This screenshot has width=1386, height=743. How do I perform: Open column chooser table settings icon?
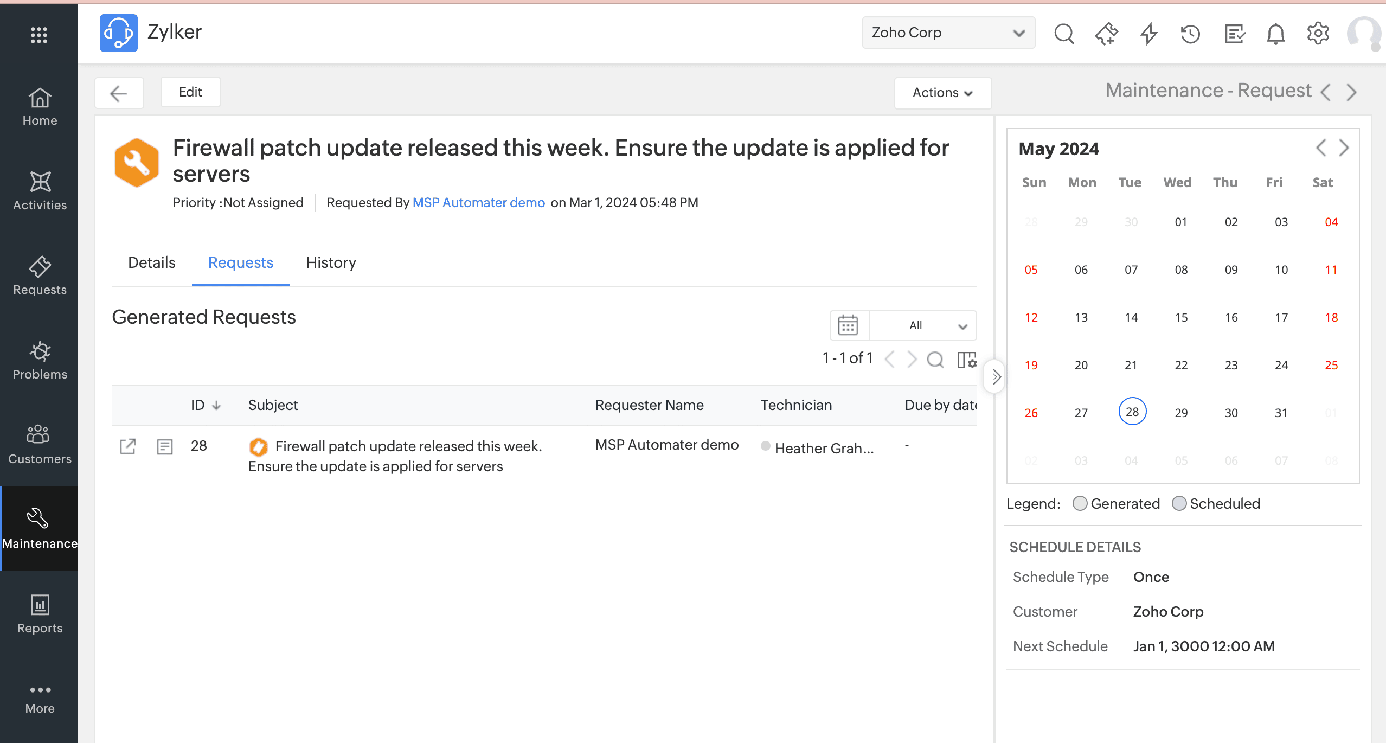point(966,359)
